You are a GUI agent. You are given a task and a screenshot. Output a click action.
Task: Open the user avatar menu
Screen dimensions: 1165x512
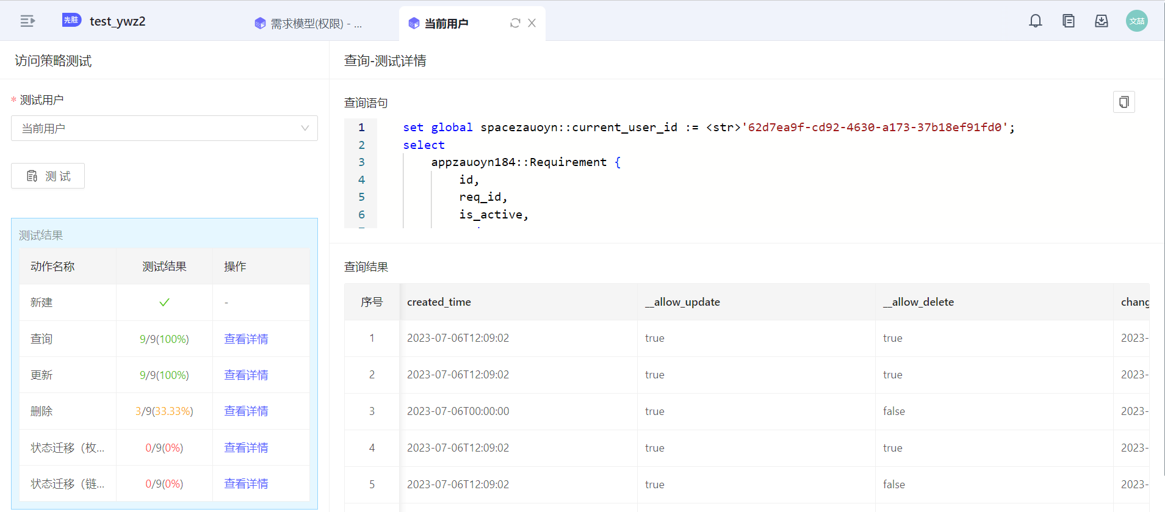click(x=1136, y=21)
